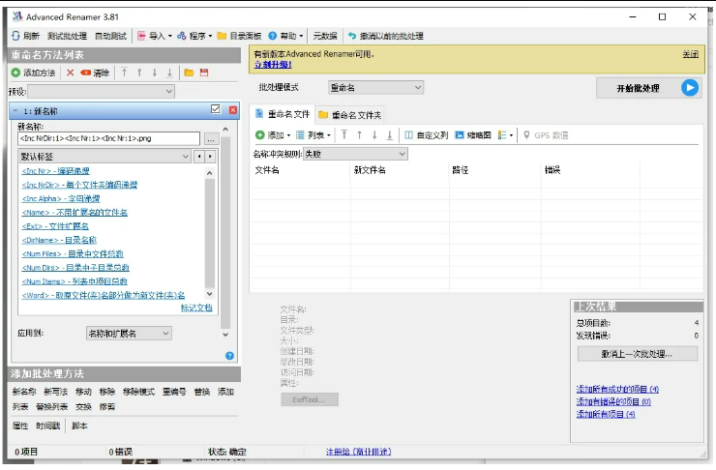Add the 脚本 batch method
This screenshot has height=470, width=716.
click(x=79, y=426)
